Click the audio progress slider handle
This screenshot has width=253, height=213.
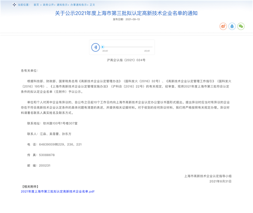(x=102, y=47)
